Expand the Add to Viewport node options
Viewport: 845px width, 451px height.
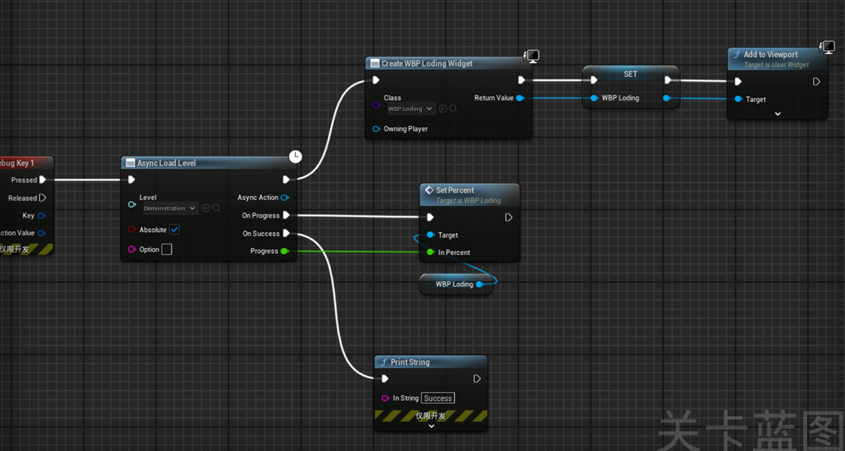778,114
